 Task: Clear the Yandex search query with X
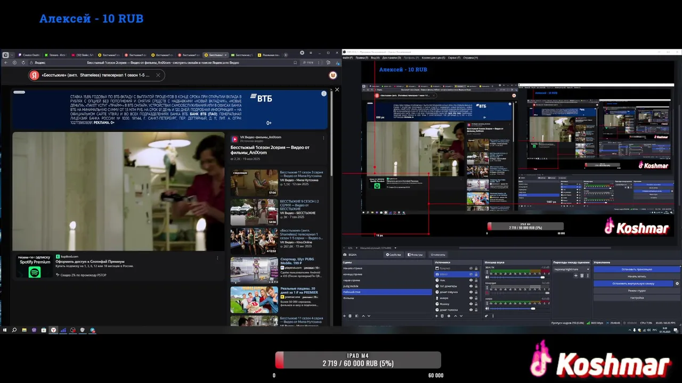[158, 75]
